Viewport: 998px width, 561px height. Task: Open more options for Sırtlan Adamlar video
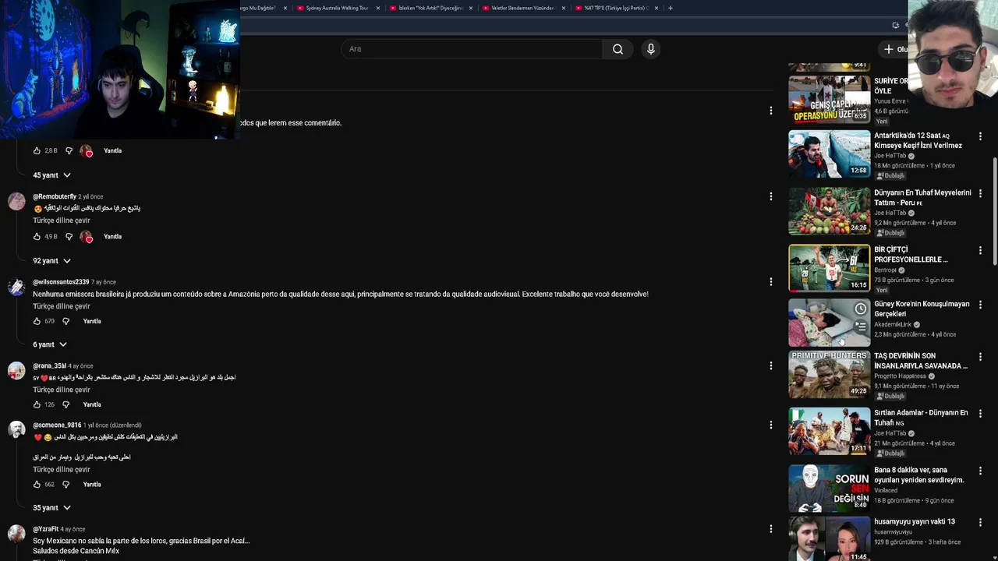980,413
